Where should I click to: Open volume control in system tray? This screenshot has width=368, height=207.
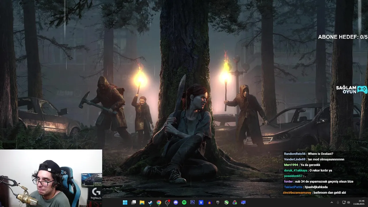point(348,202)
